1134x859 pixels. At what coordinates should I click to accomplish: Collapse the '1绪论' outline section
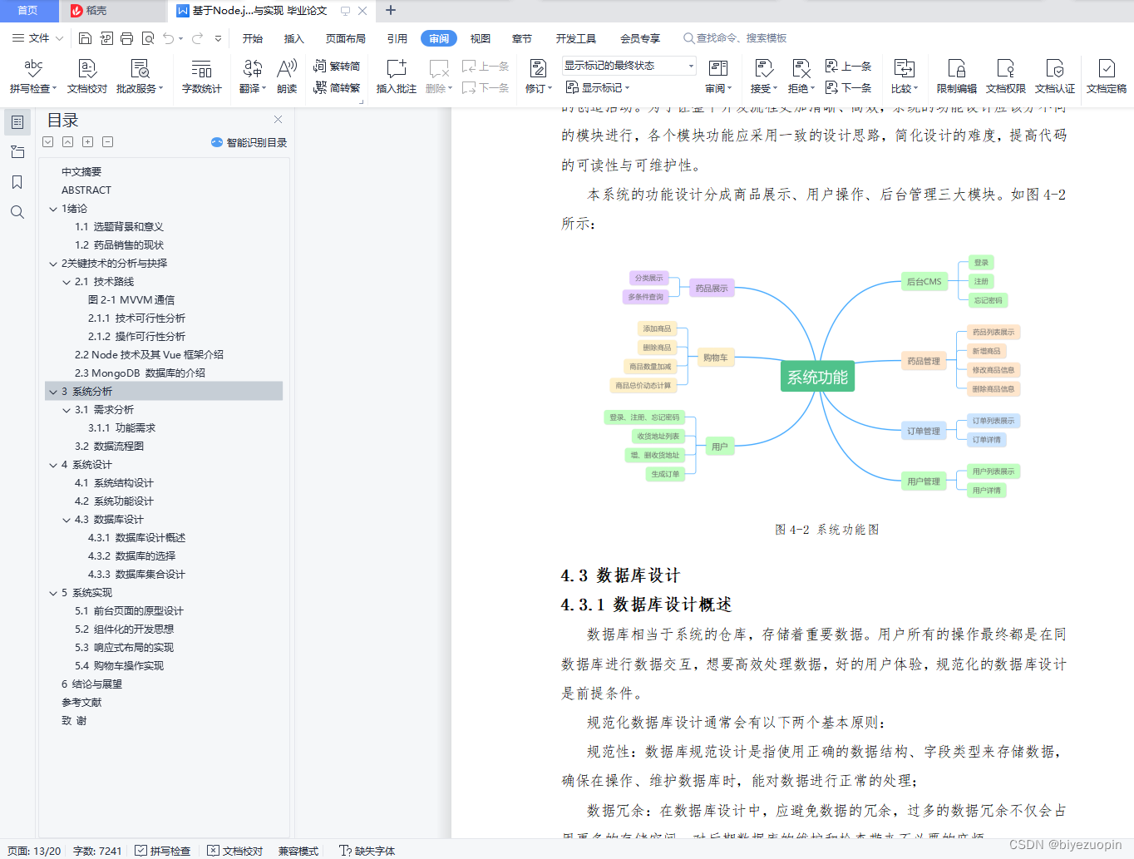point(53,209)
